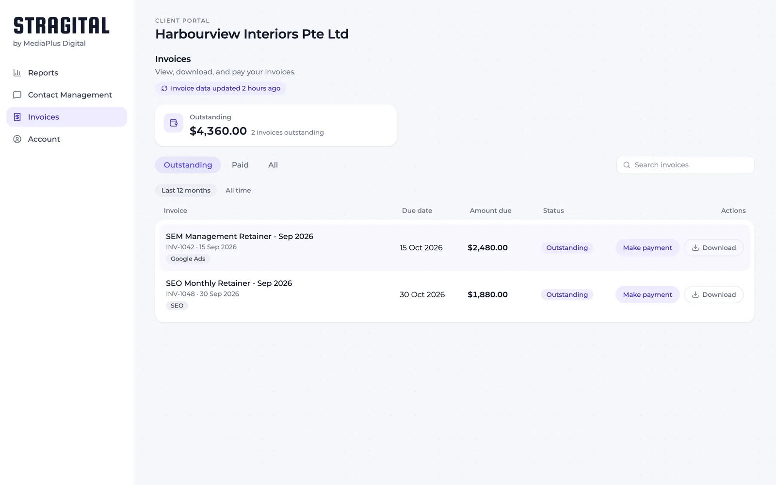Click the 30 Oct 2026 due date
776x485 pixels.
pos(422,295)
